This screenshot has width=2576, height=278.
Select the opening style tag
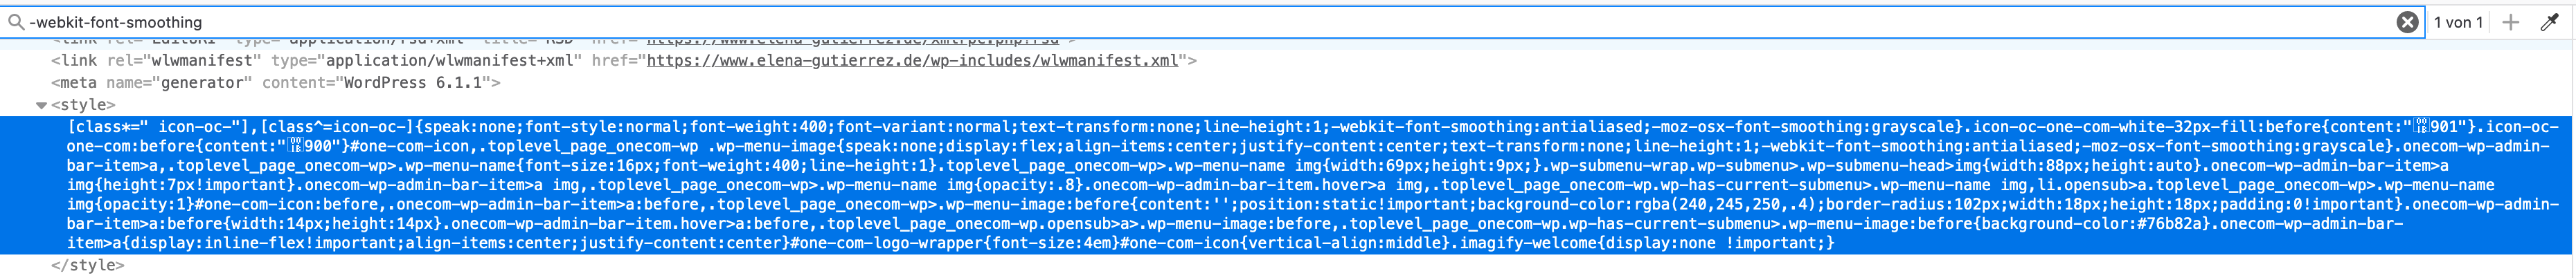[x=83, y=105]
